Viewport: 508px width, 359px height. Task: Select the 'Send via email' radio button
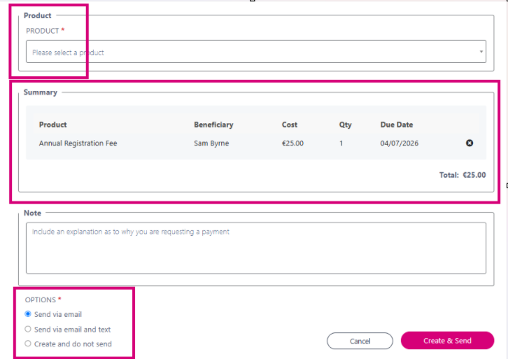28,314
